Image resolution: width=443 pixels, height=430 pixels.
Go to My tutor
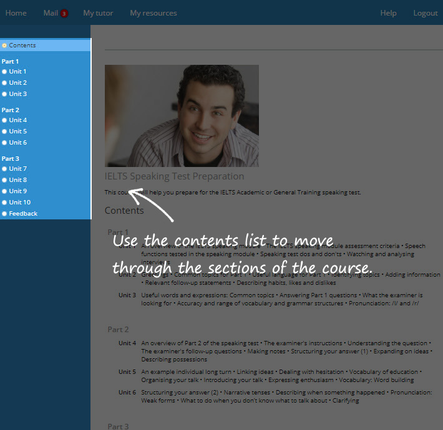[x=98, y=13]
